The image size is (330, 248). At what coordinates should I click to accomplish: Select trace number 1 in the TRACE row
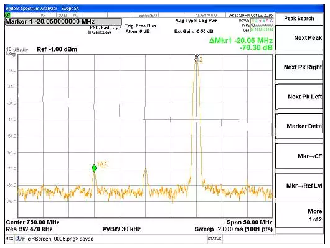tap(253, 21)
